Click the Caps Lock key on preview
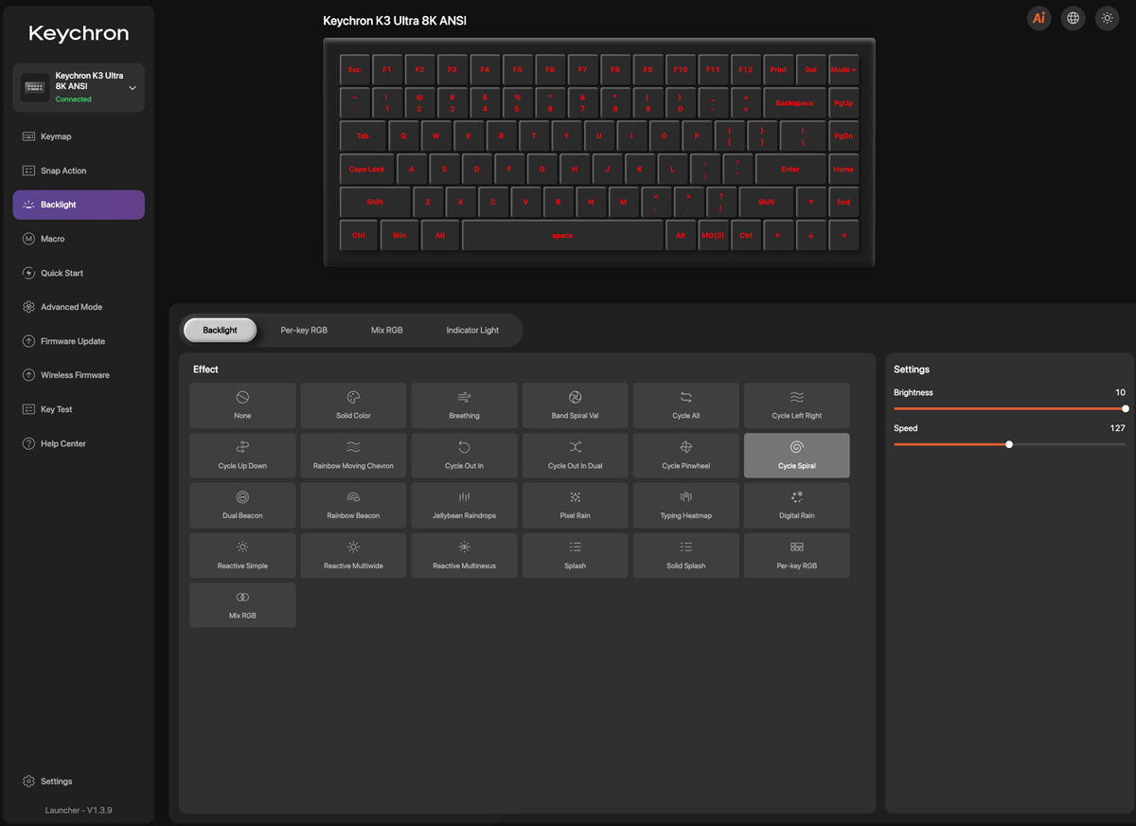This screenshot has width=1136, height=826. (x=366, y=169)
